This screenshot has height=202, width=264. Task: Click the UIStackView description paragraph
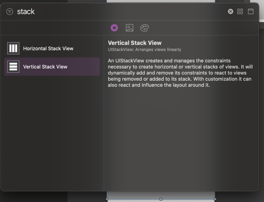180,73
